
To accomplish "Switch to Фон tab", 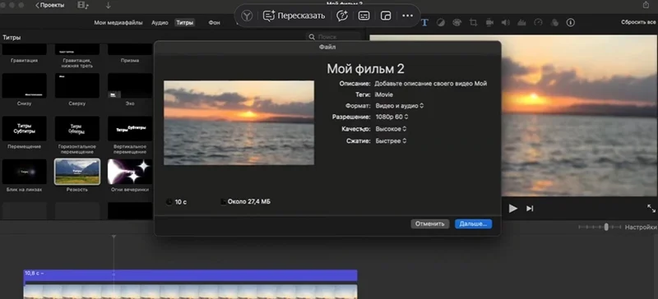I will pyautogui.click(x=215, y=23).
